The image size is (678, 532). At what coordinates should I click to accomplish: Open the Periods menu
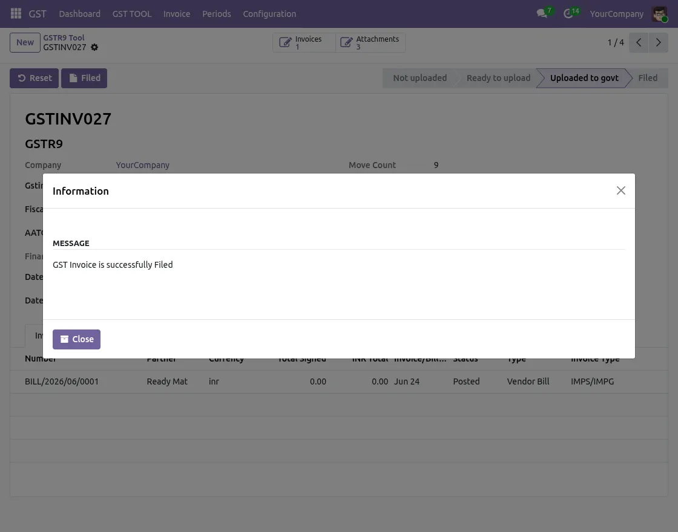(217, 14)
